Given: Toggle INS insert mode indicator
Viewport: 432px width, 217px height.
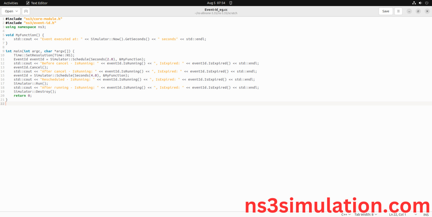Looking at the screenshot, I should [x=426, y=214].
